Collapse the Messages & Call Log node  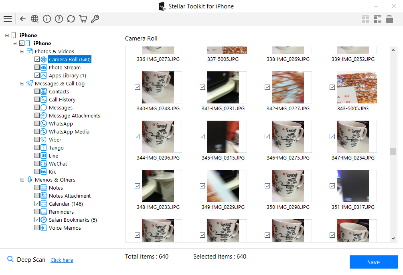coord(22,83)
